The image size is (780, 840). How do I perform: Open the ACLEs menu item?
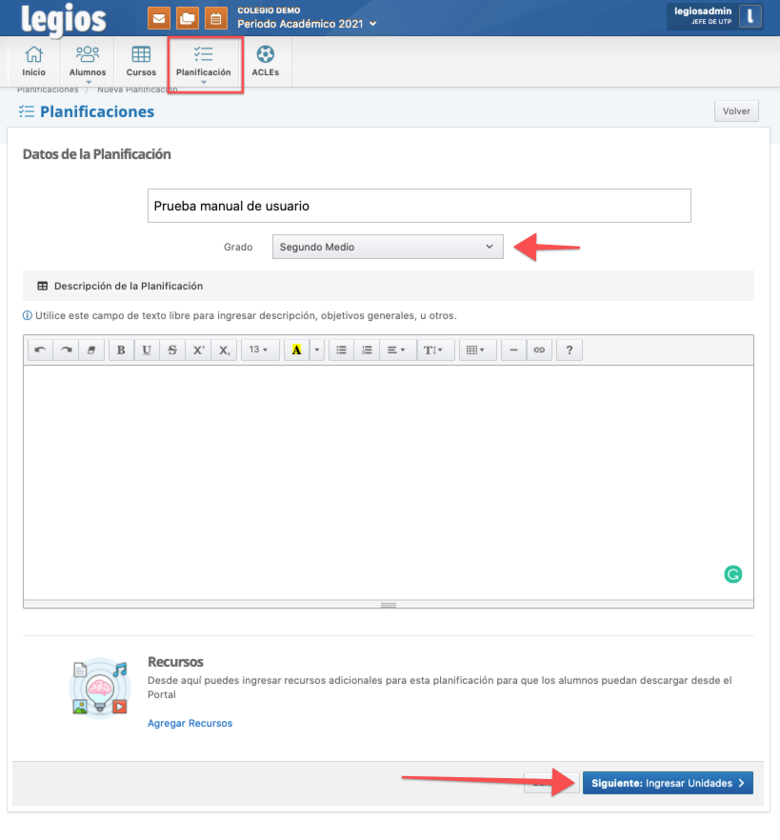point(265,61)
